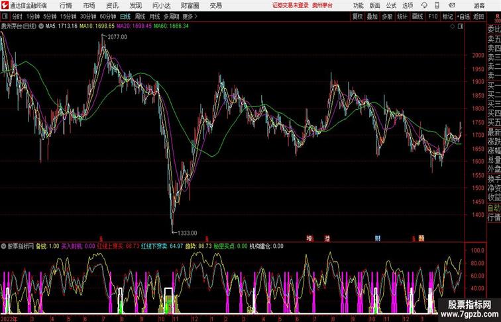Click the 画线 drawing toolbar button
This screenshot has width=501, height=322.
(417, 17)
